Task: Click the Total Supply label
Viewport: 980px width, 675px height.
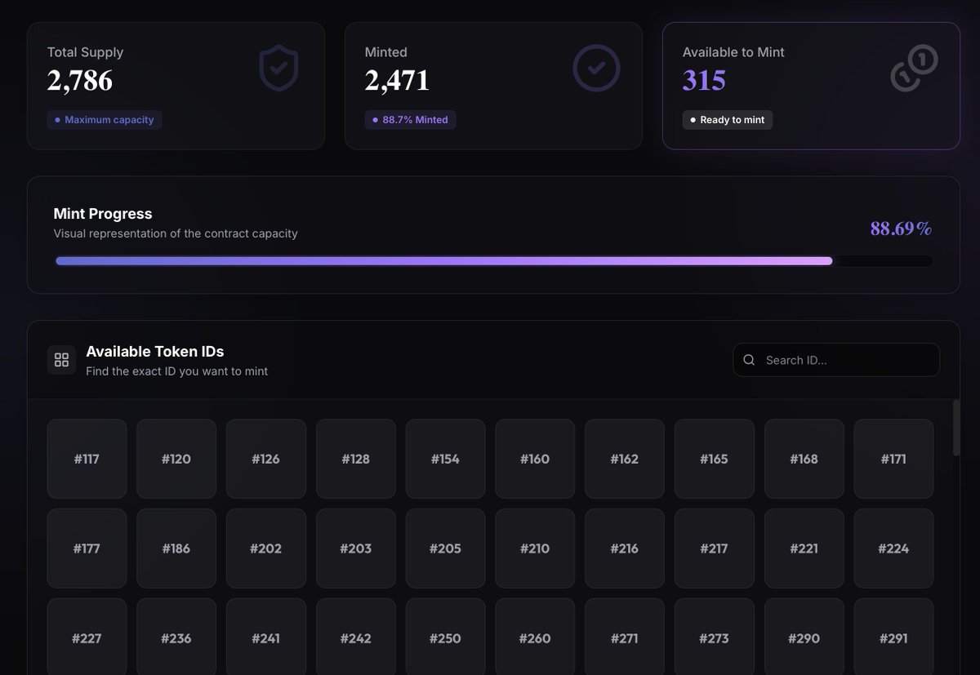Action: 85,52
